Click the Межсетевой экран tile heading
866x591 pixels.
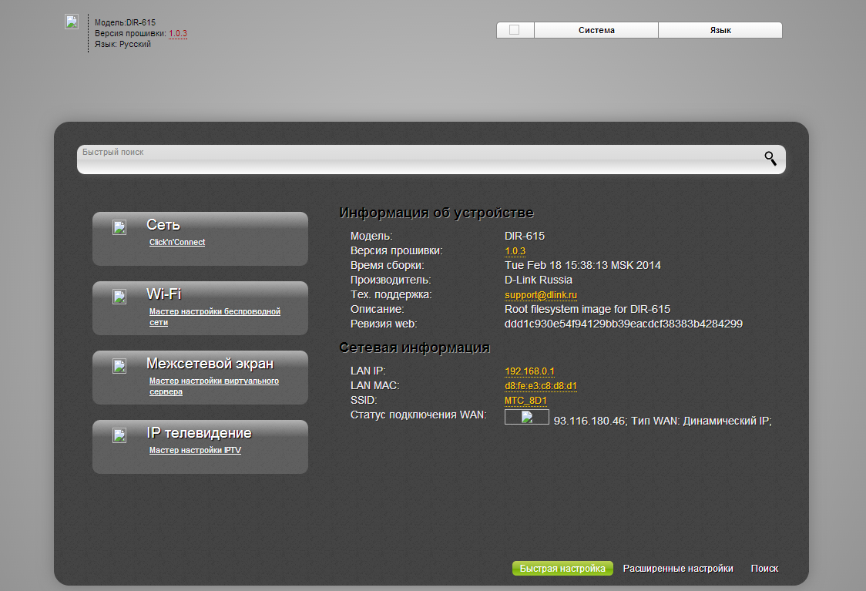click(x=210, y=364)
